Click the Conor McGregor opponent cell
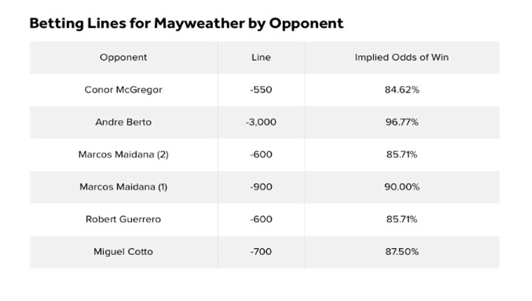This screenshot has height=301, width=532. coord(124,90)
